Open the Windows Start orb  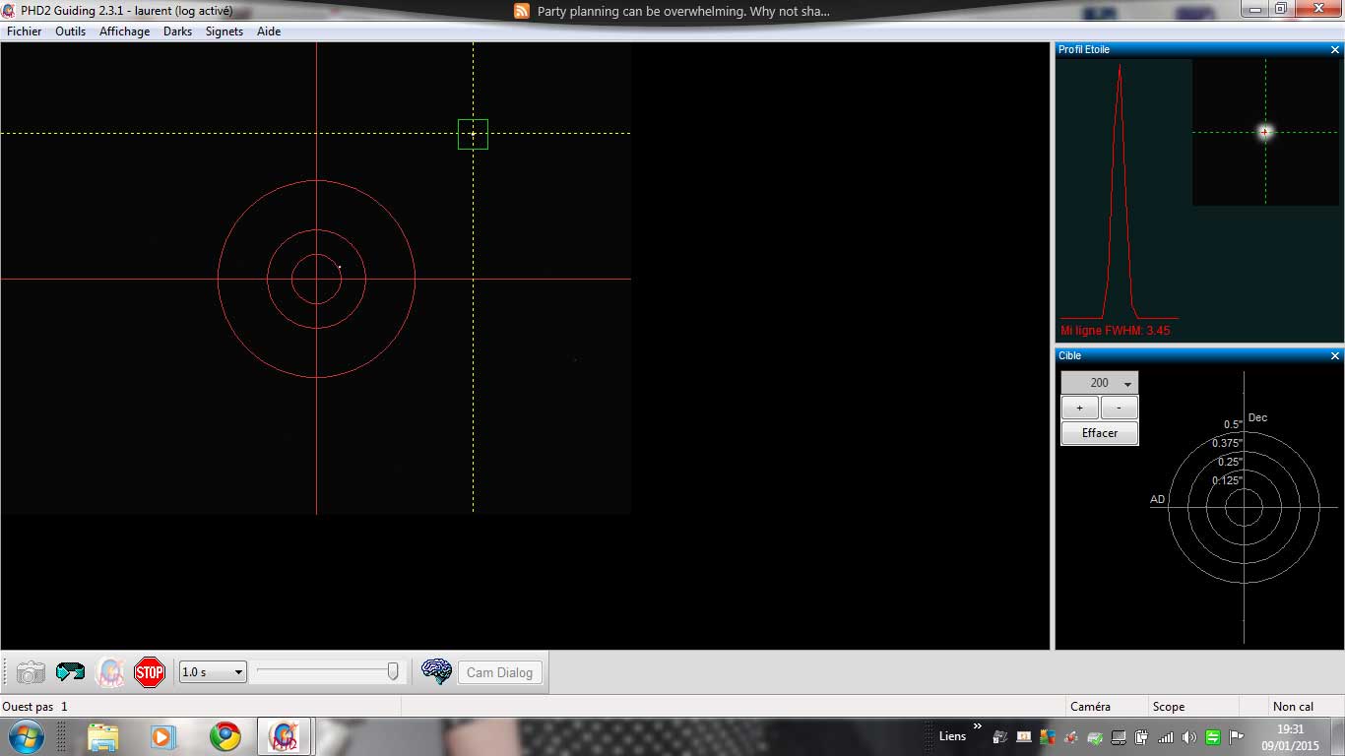(x=26, y=736)
